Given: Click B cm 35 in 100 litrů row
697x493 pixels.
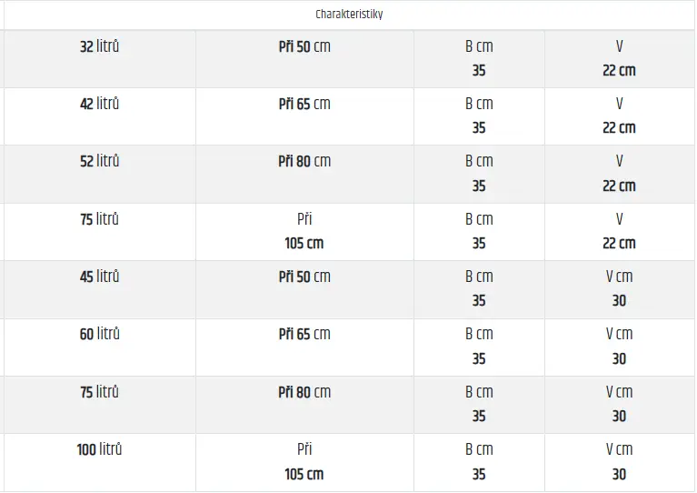Looking at the screenshot, I should coord(479,462).
